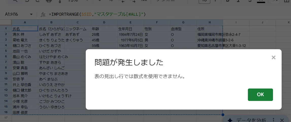Select column E header
The height and width of the screenshot is (122, 291).
point(130,22)
